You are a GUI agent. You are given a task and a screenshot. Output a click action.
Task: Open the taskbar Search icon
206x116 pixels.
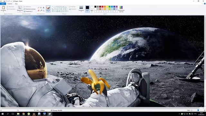point(8,114)
